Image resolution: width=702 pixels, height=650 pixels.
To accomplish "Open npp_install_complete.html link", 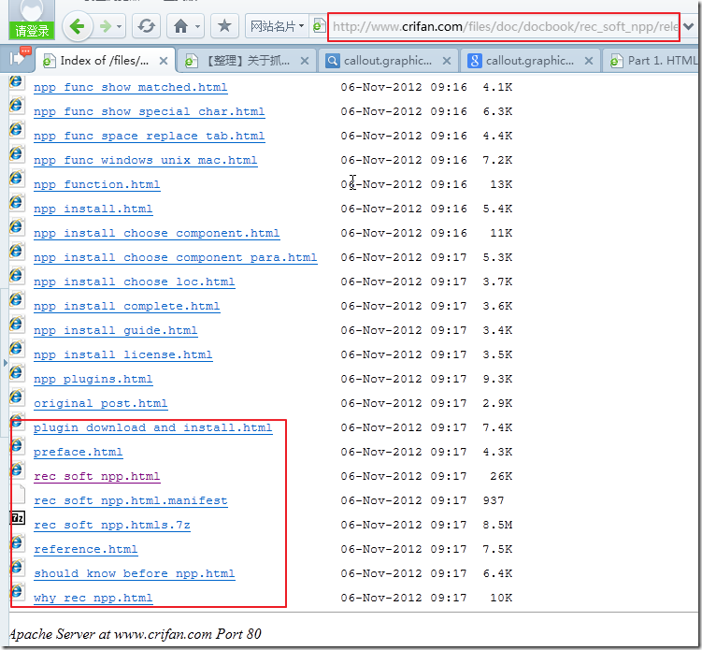I will point(127,306).
